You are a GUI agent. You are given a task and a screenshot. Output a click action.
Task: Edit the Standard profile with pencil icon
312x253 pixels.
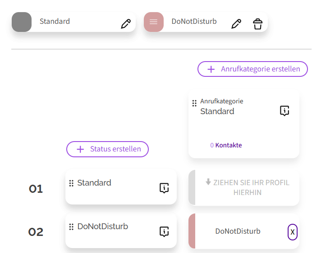(126, 24)
